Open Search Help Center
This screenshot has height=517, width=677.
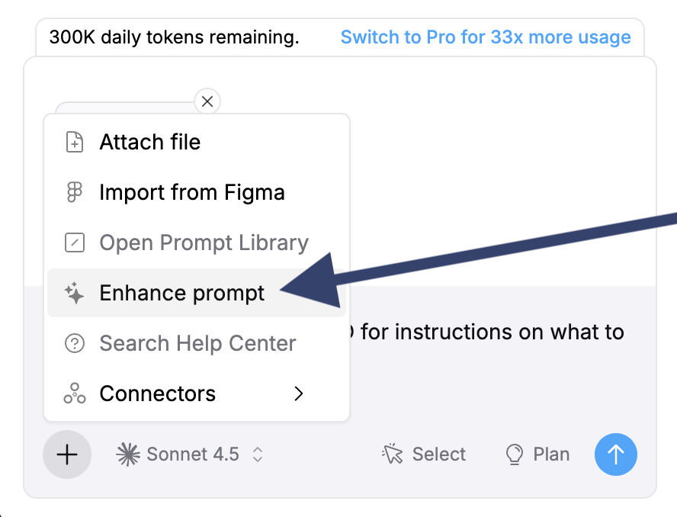(x=197, y=343)
